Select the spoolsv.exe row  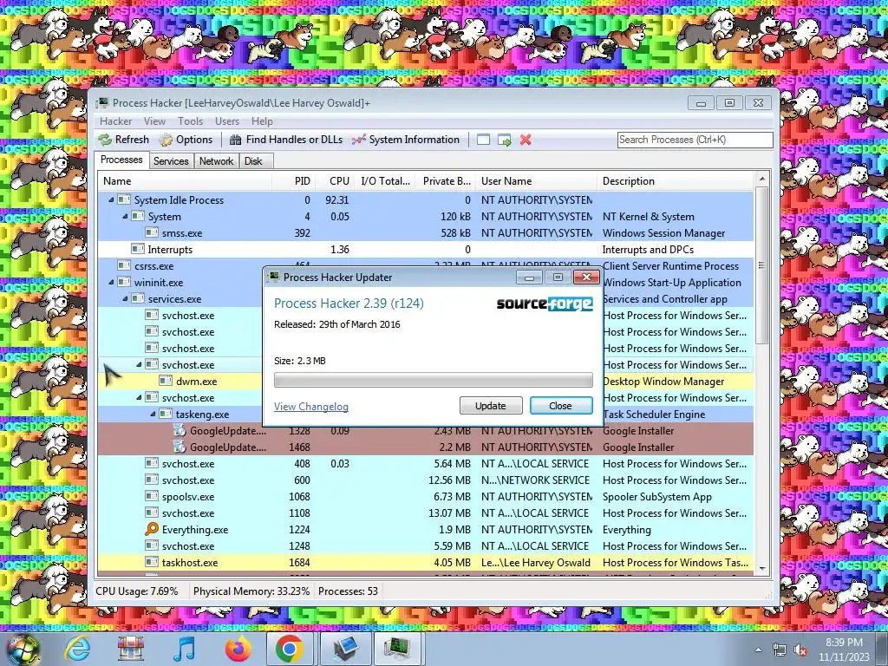tap(426, 497)
